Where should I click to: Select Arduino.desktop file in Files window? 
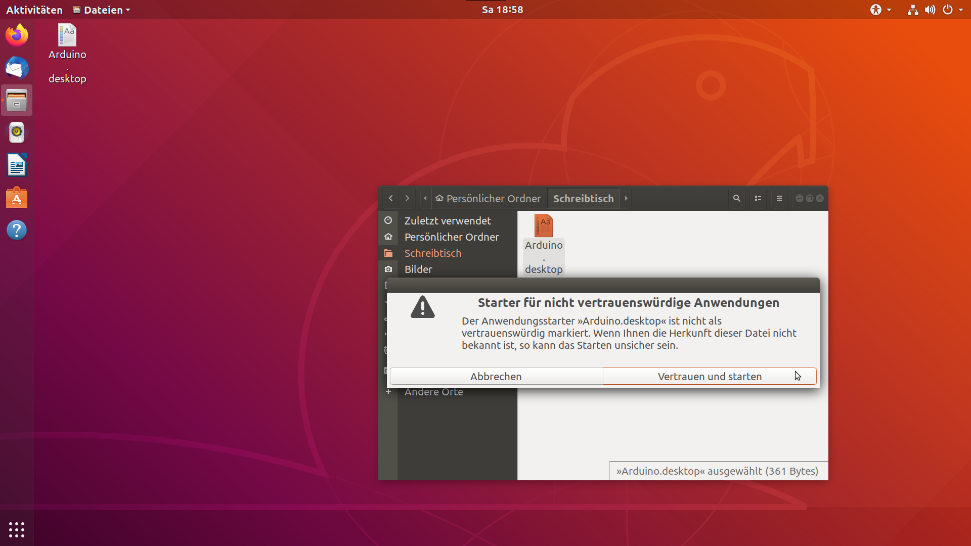[544, 245]
